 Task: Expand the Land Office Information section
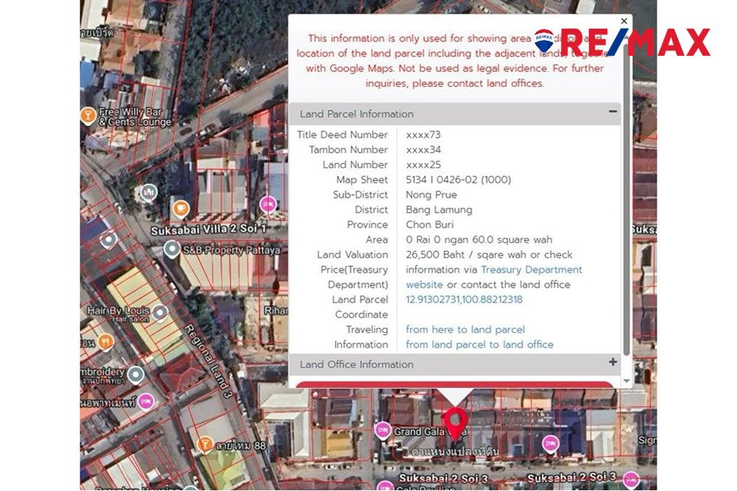click(x=612, y=362)
